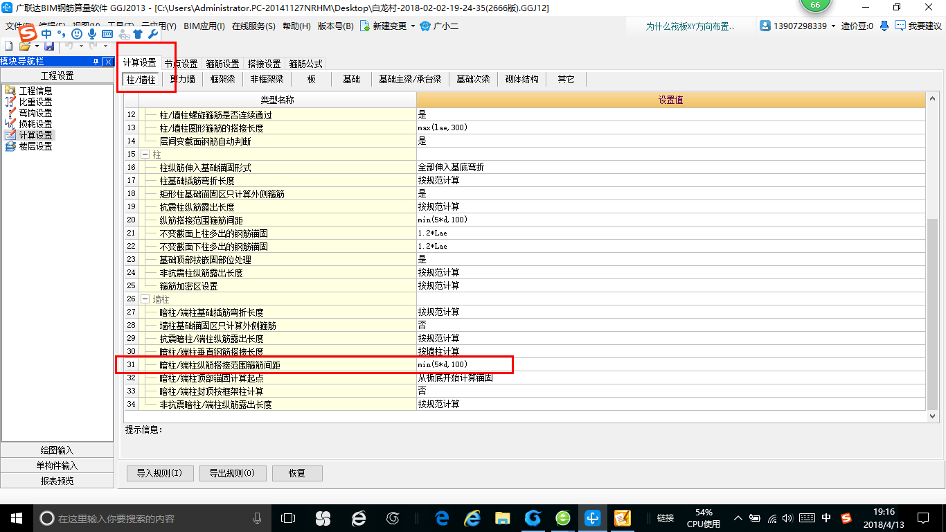Click the 导入规则(I) button
Screen dimensions: 946x532
[159, 473]
